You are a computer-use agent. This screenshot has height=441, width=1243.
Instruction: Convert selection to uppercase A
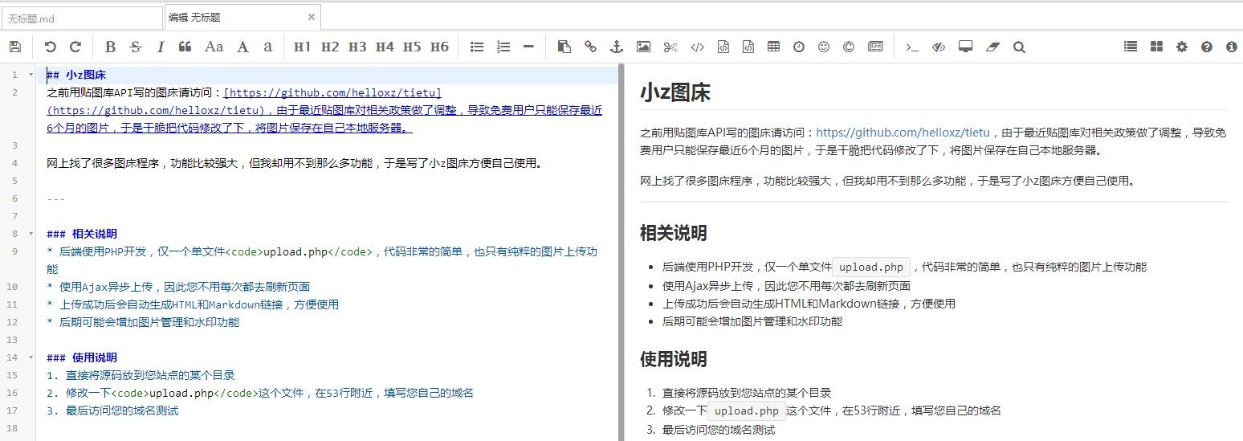[x=242, y=47]
